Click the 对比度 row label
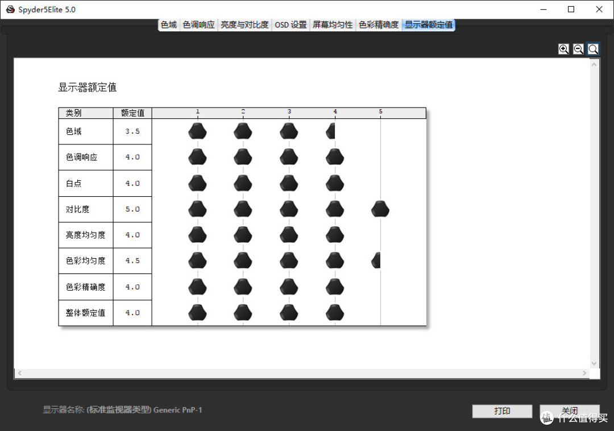The image size is (614, 431). pyautogui.click(x=77, y=209)
